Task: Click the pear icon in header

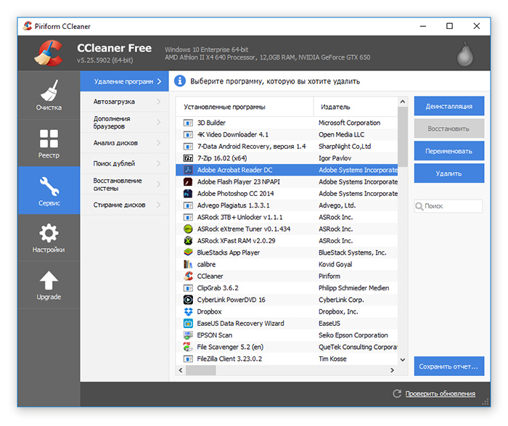Action: point(465,54)
